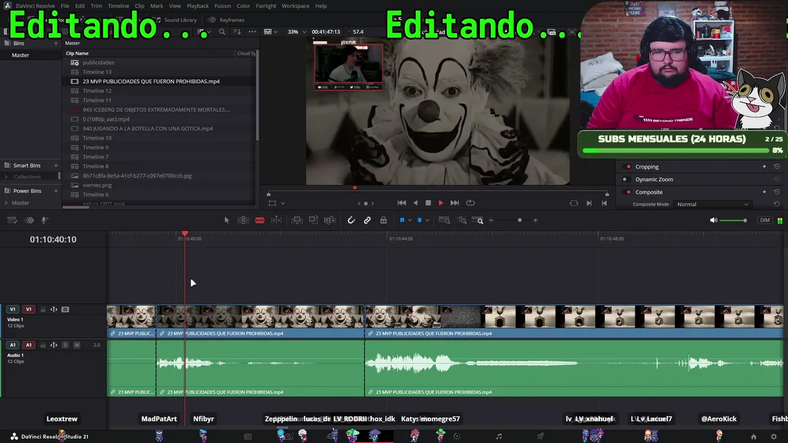Open the Fusion menu

[x=223, y=6]
